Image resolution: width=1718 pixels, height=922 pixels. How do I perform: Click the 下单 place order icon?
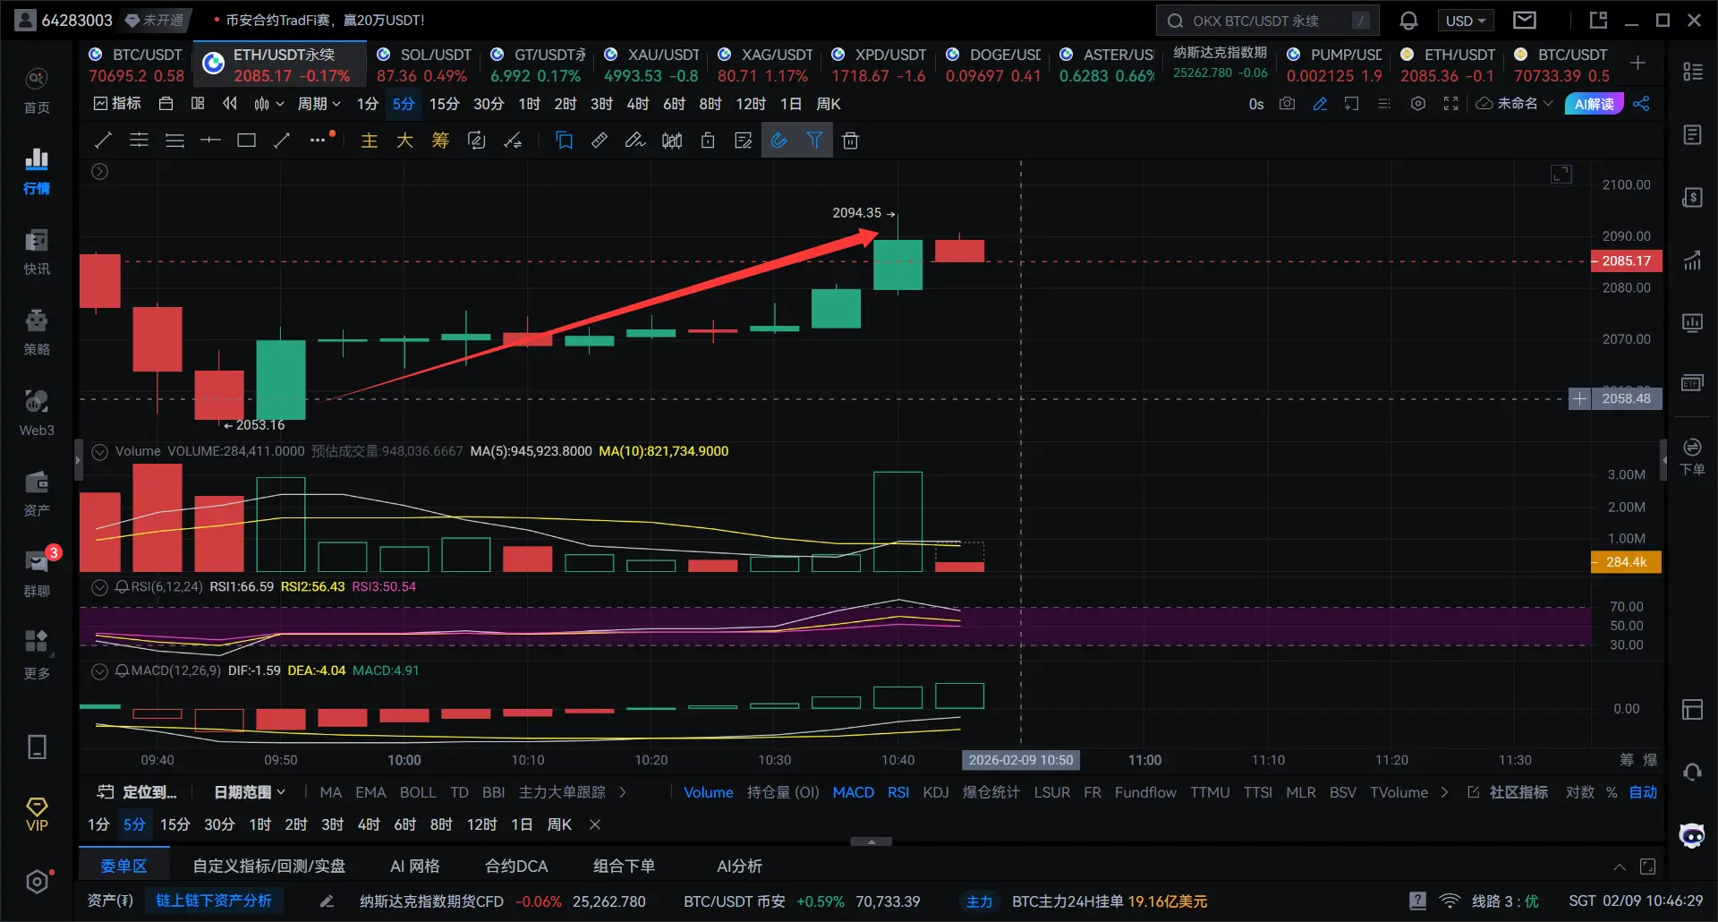(1692, 457)
